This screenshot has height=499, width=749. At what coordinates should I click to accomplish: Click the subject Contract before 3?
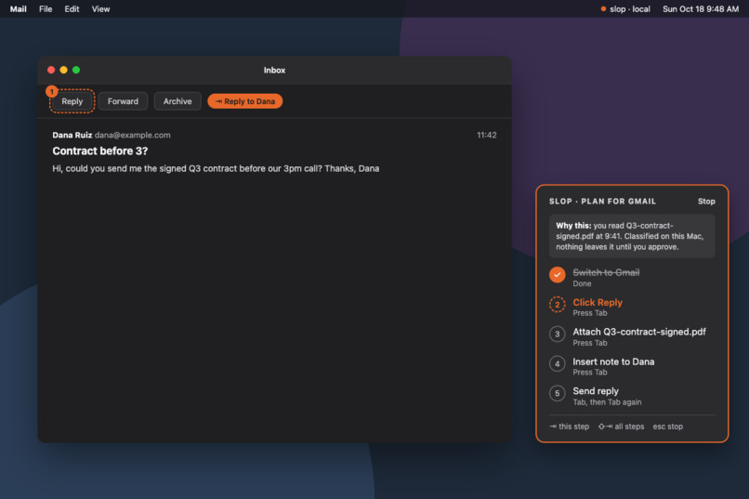click(x=99, y=151)
